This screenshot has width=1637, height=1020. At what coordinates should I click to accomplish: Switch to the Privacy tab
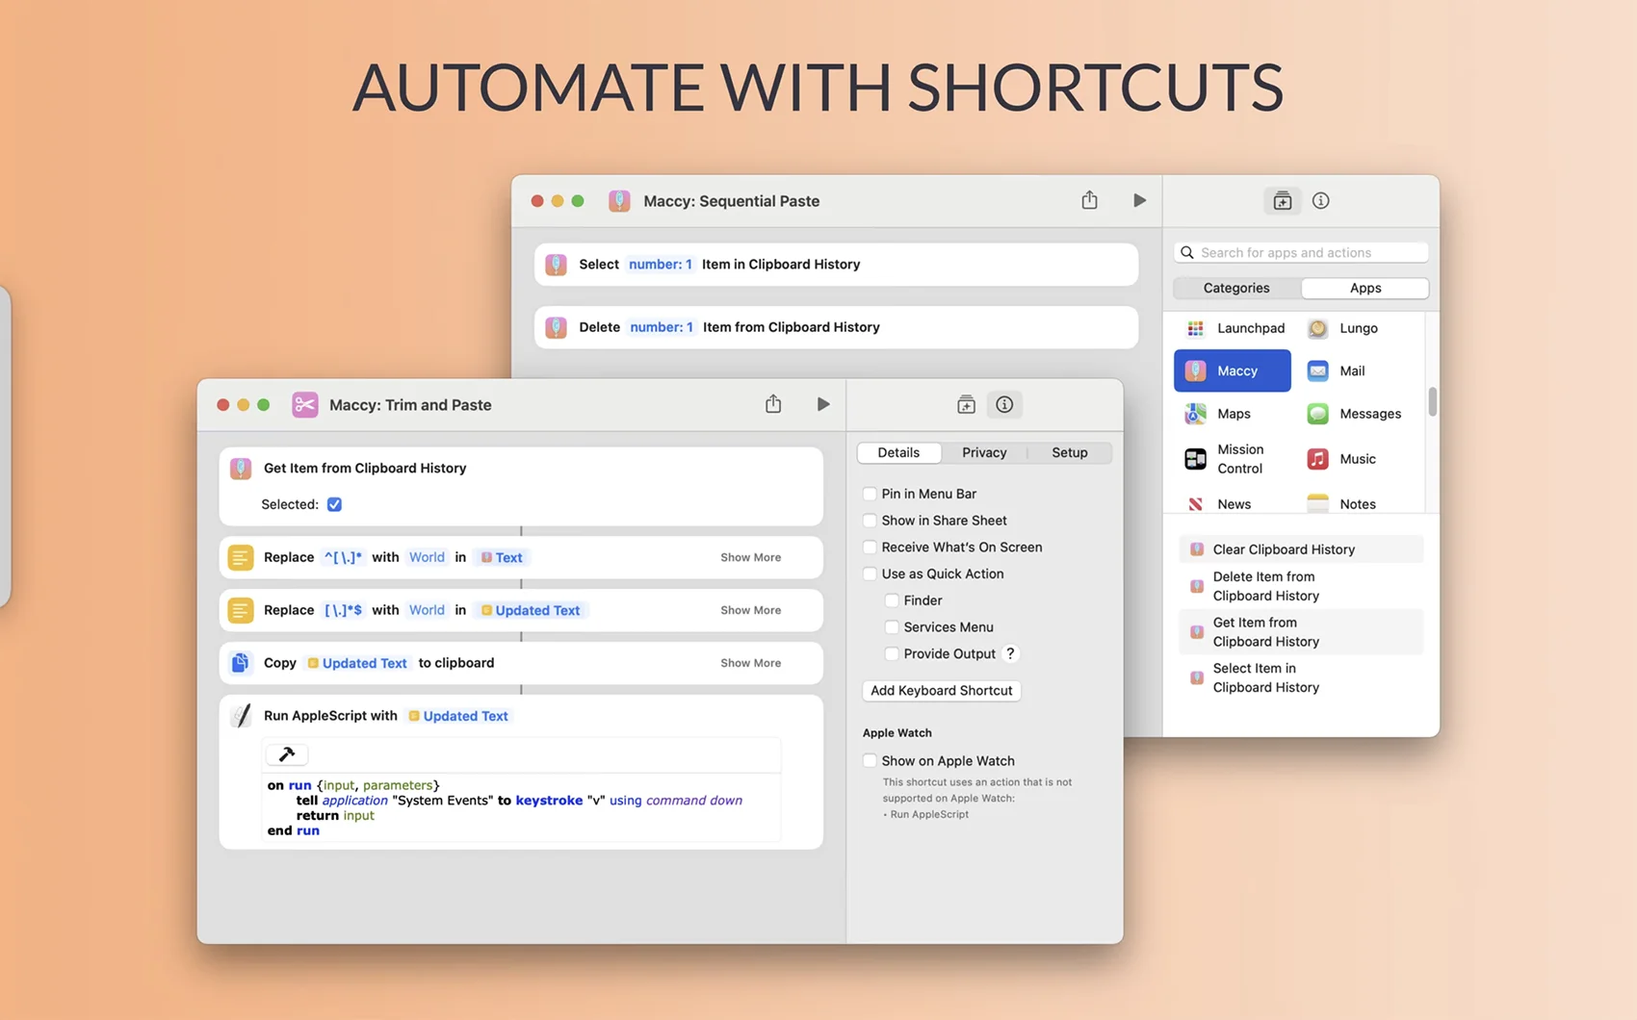pyautogui.click(x=983, y=452)
